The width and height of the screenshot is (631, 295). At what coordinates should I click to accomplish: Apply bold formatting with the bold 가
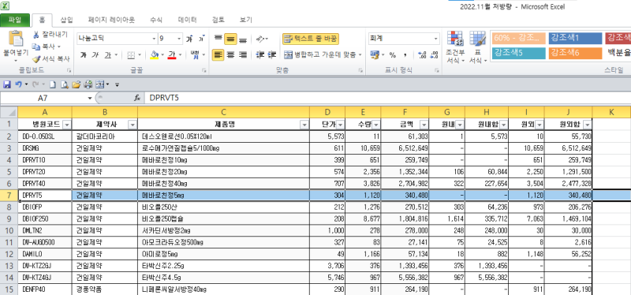tap(84, 54)
